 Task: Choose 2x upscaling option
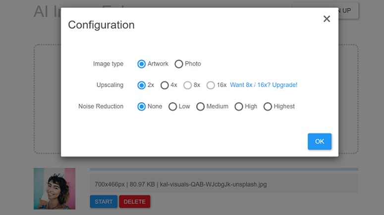142,85
